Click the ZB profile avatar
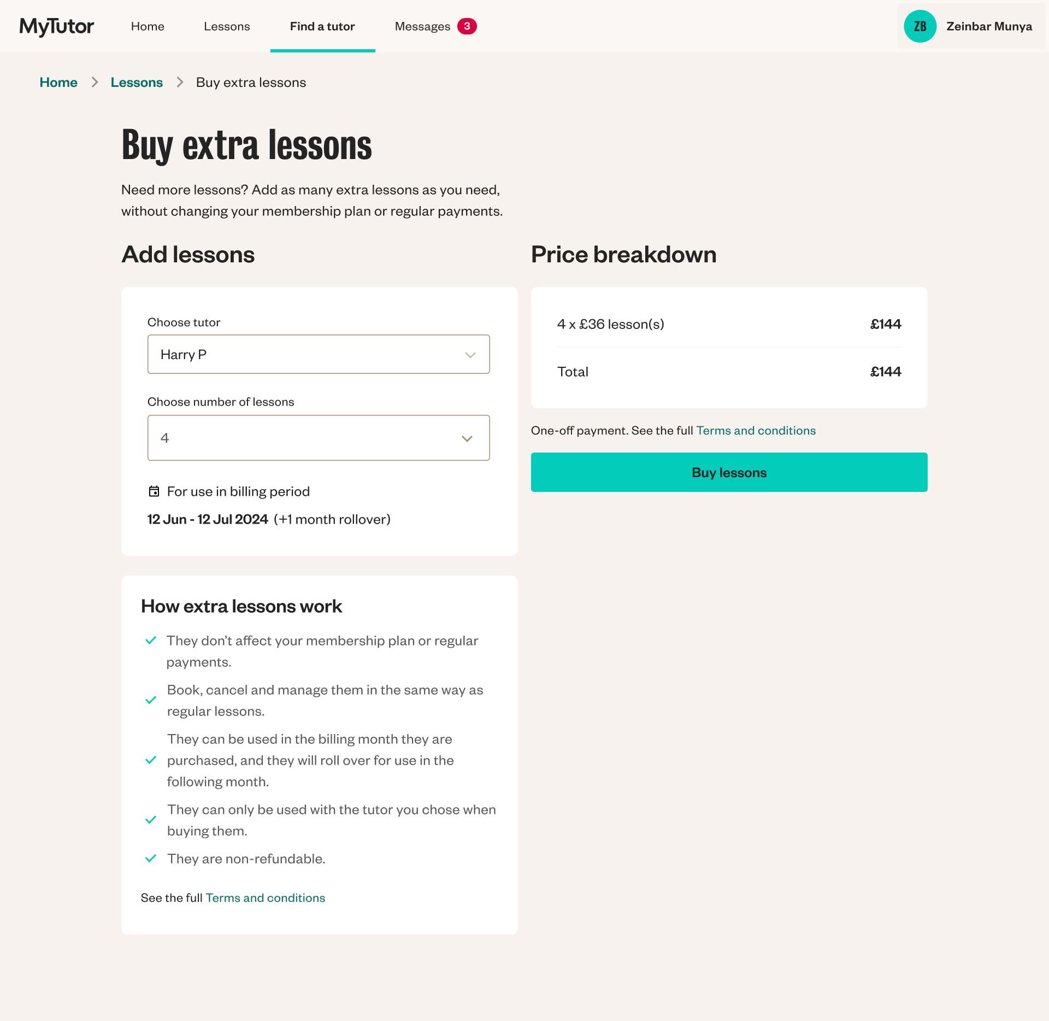This screenshot has height=1021, width=1049. pos(920,26)
